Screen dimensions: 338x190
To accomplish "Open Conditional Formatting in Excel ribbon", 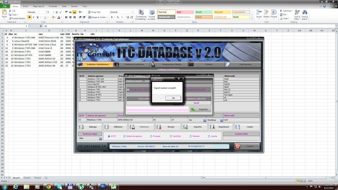I will click(x=141, y=15).
